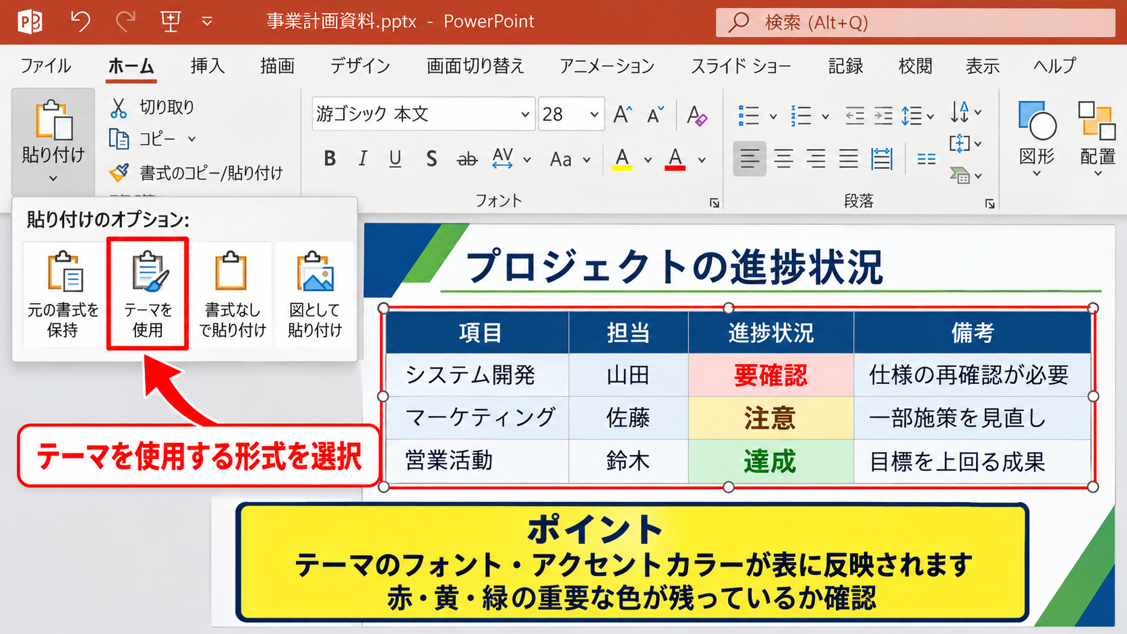Increase list indent level icon
1127x634 pixels.
tap(883, 116)
